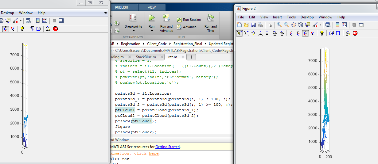
Task: Enable Rotate 3D tool in Figure 2
Action: click(301, 25)
